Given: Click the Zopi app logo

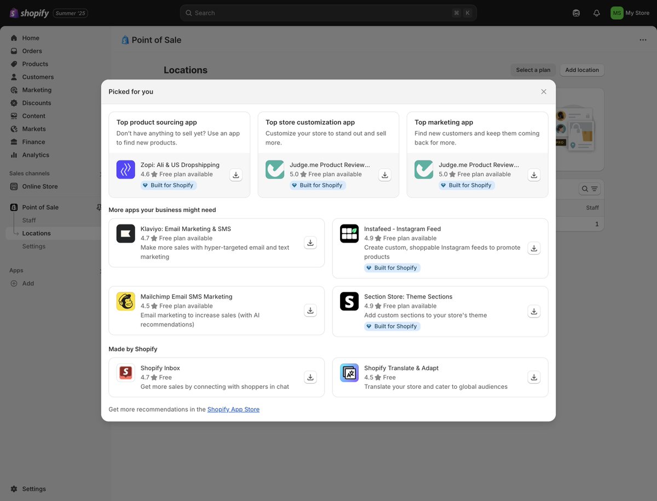Looking at the screenshot, I should pos(126,170).
